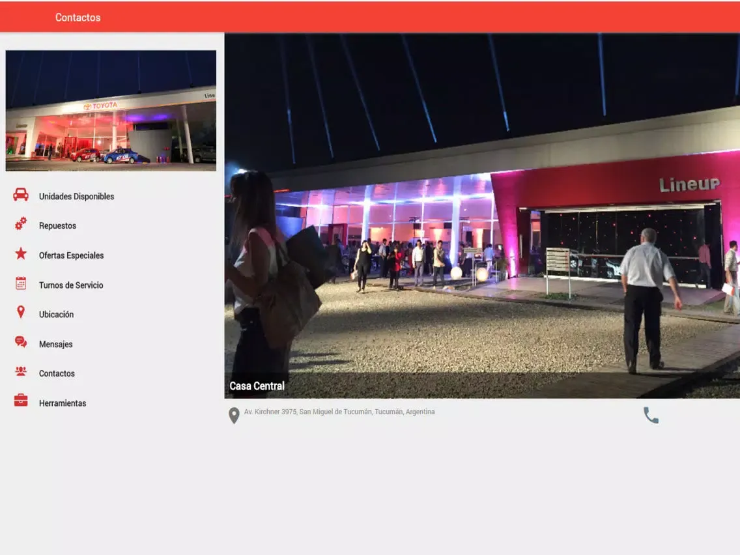Click the calendar icon for Turnos de Servicio
This screenshot has width=740, height=555.
21,283
